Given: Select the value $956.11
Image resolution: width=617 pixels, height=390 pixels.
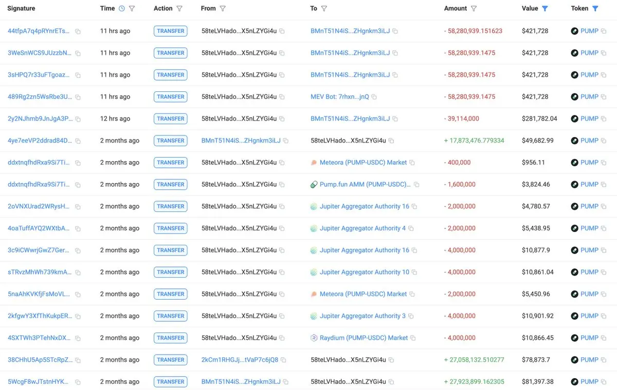Looking at the screenshot, I should click(533, 162).
